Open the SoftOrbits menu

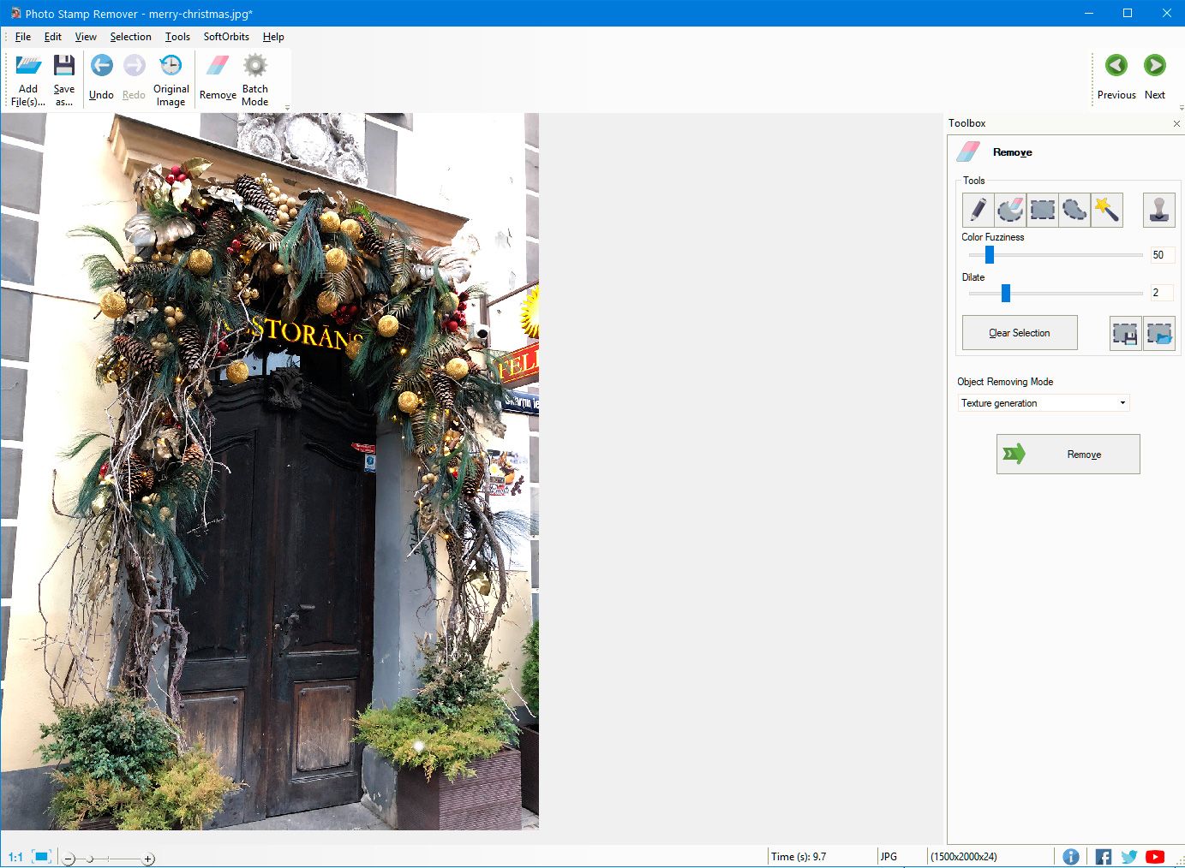point(225,37)
